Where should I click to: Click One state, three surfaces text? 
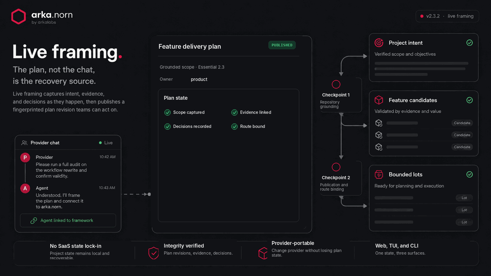point(400,253)
